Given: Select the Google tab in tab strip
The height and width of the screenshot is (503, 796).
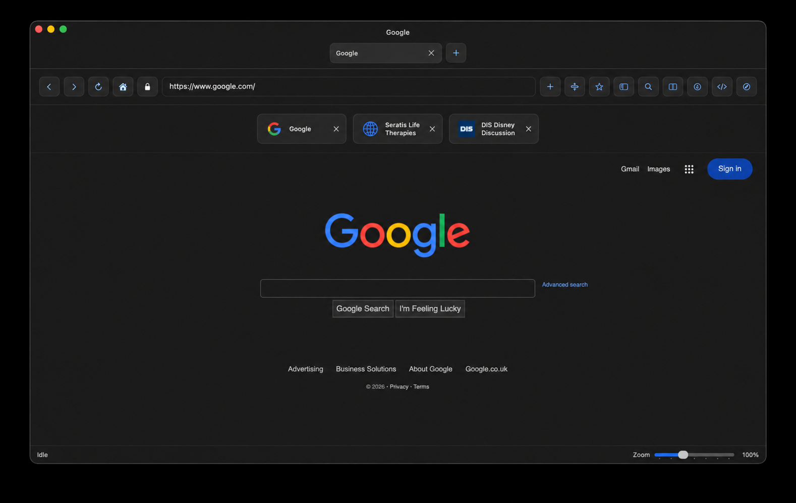Looking at the screenshot, I should (386, 53).
